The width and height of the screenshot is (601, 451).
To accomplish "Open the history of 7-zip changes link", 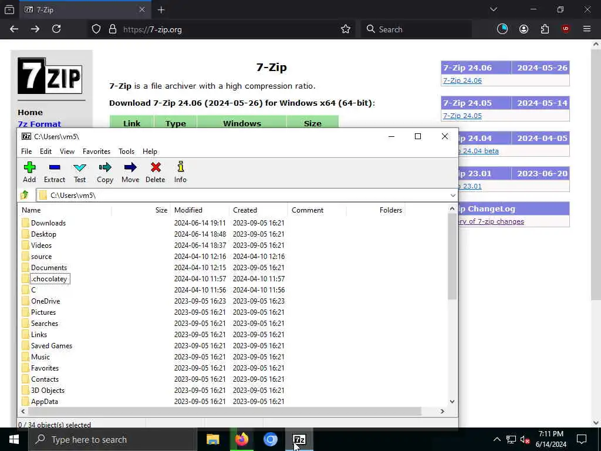I will (x=491, y=221).
